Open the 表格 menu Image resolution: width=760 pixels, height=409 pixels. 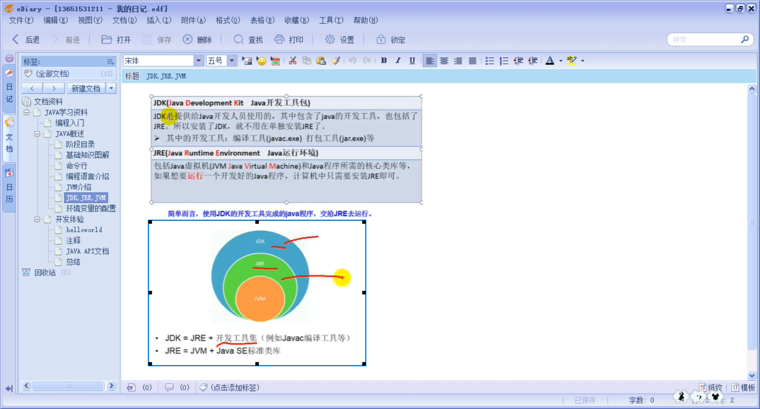pyautogui.click(x=262, y=20)
